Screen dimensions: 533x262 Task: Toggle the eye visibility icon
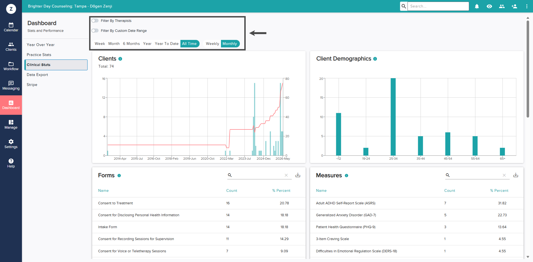489,6
